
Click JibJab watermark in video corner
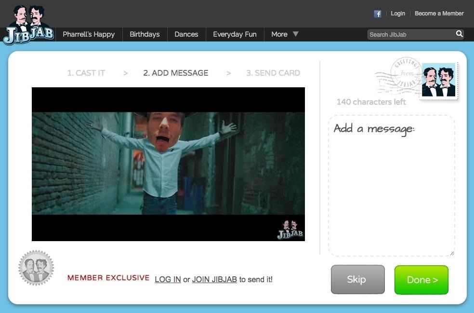(290, 230)
